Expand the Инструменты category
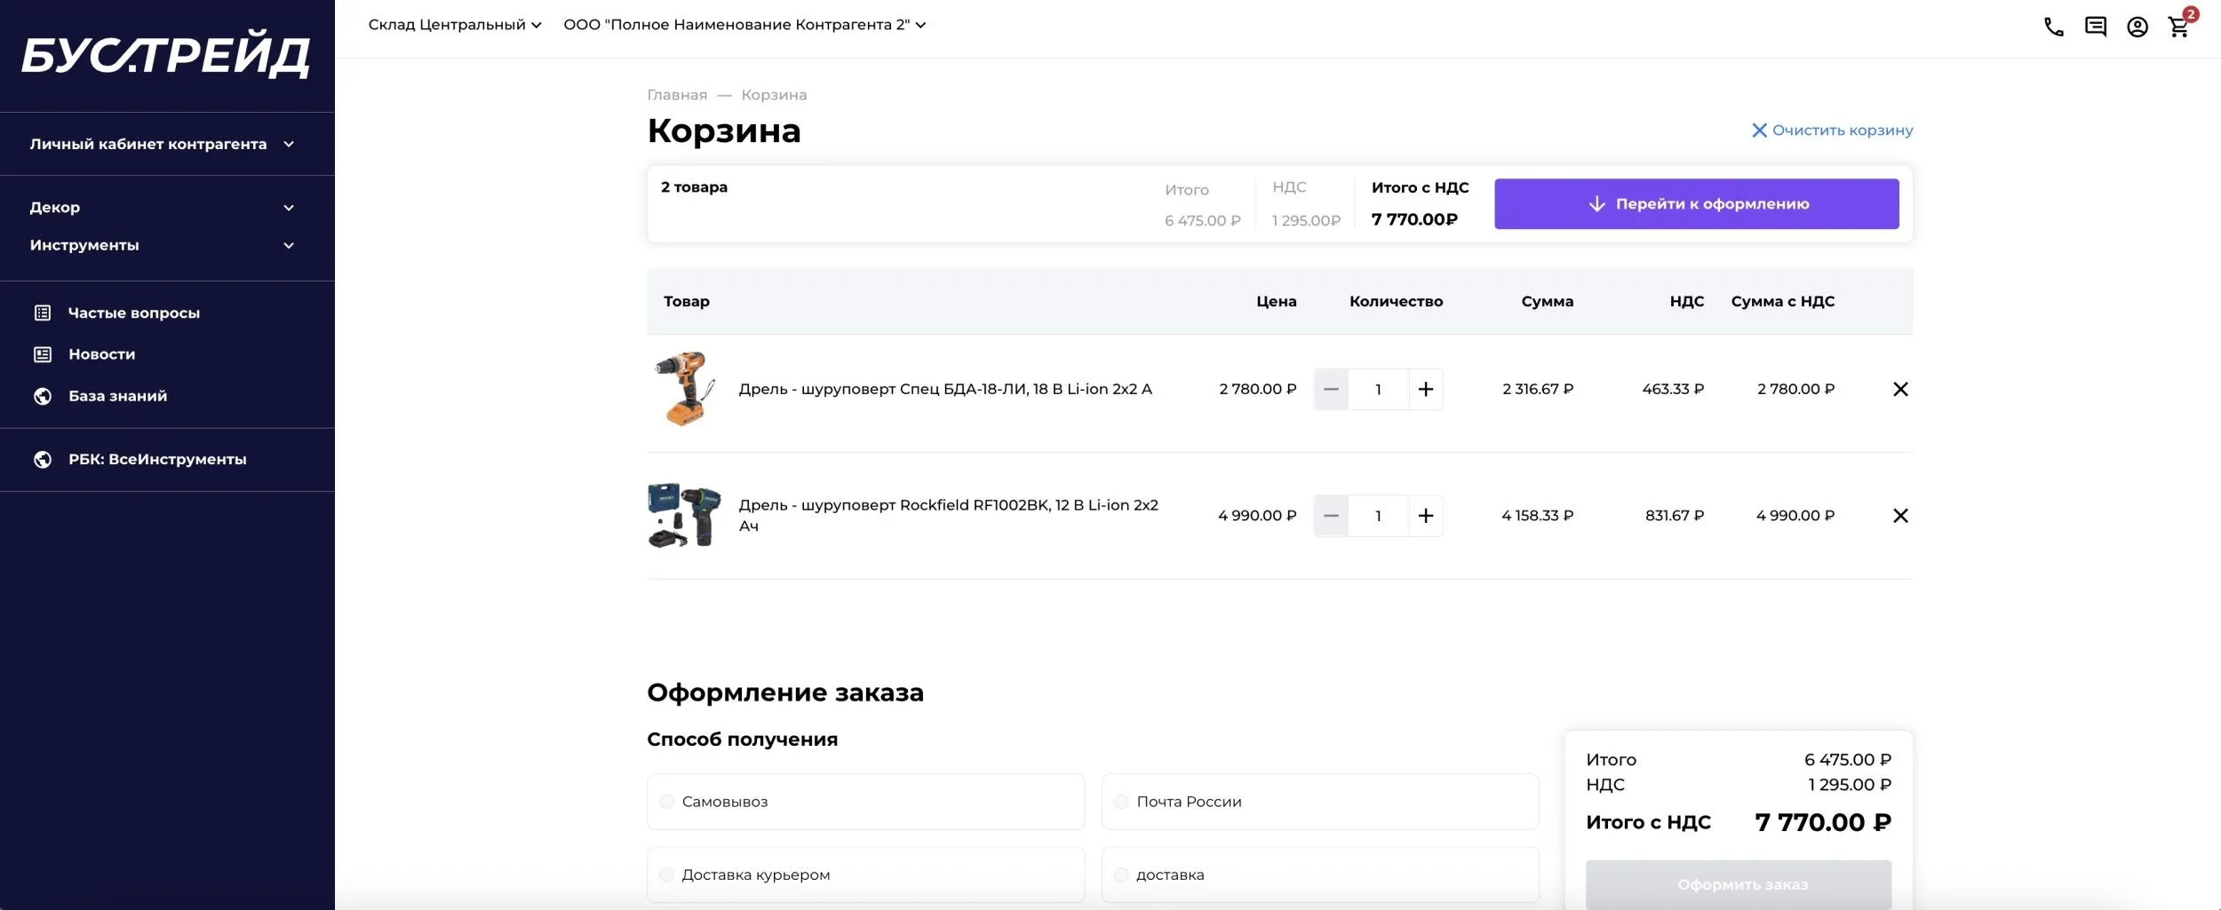The width and height of the screenshot is (2221, 910). (x=84, y=245)
